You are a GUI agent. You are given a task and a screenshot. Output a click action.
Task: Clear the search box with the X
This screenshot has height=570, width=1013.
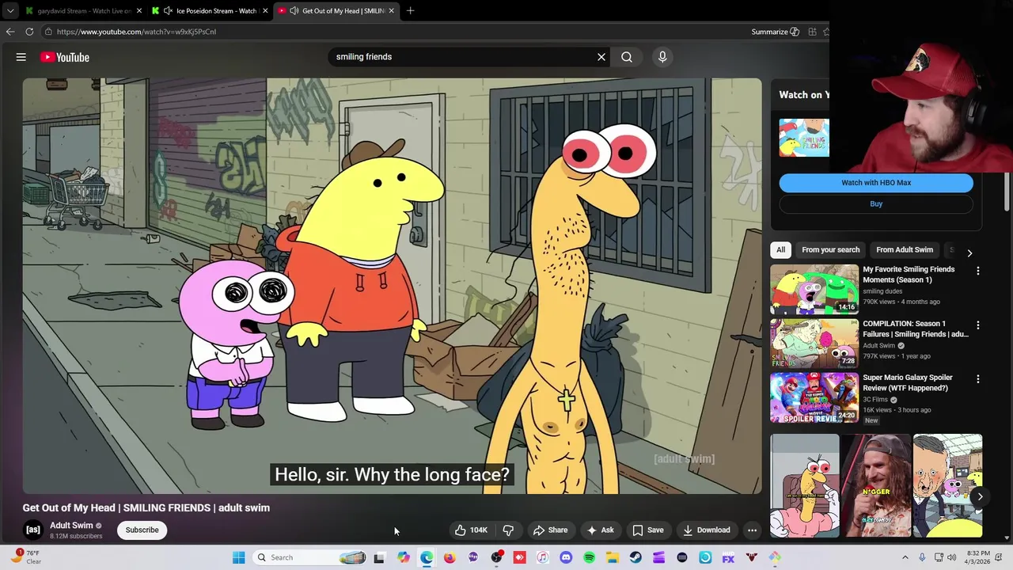pos(601,57)
